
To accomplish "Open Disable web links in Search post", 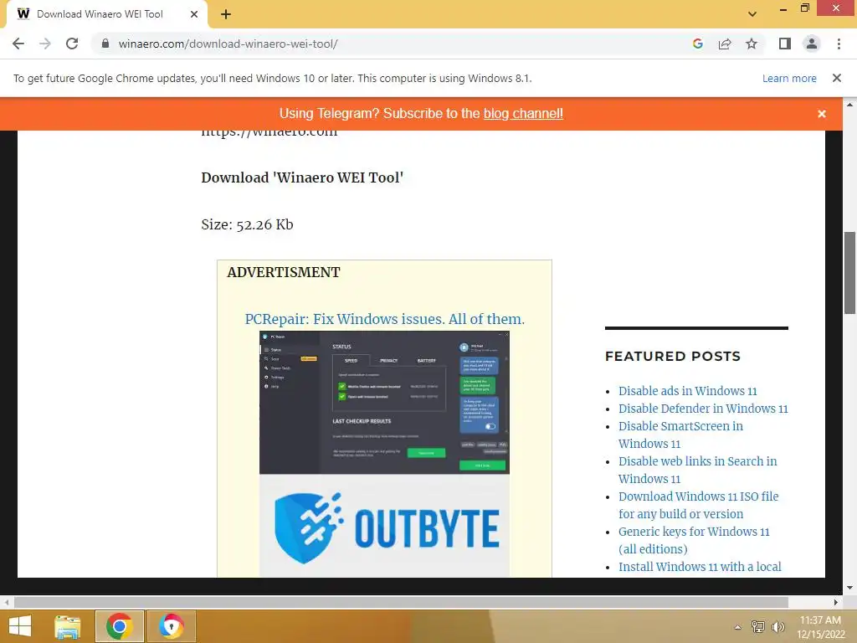I will pos(697,470).
